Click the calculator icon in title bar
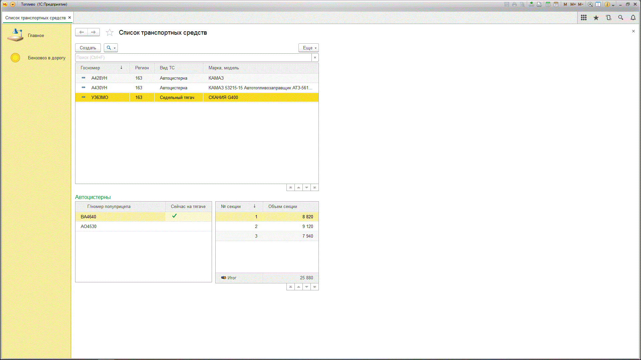 coord(548,4)
